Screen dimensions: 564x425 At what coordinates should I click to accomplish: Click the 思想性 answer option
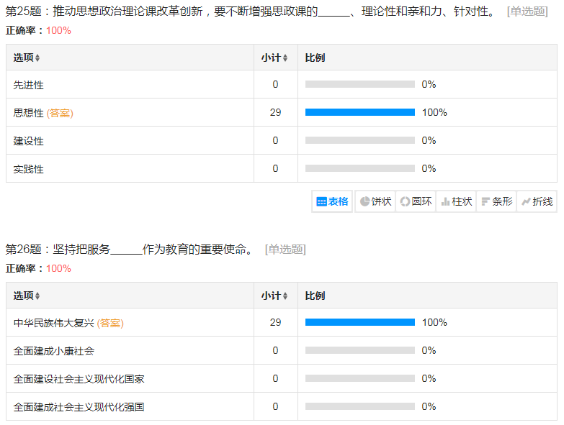(x=29, y=113)
